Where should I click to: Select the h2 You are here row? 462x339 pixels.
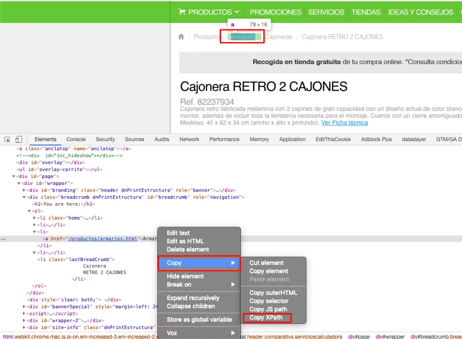point(63,204)
